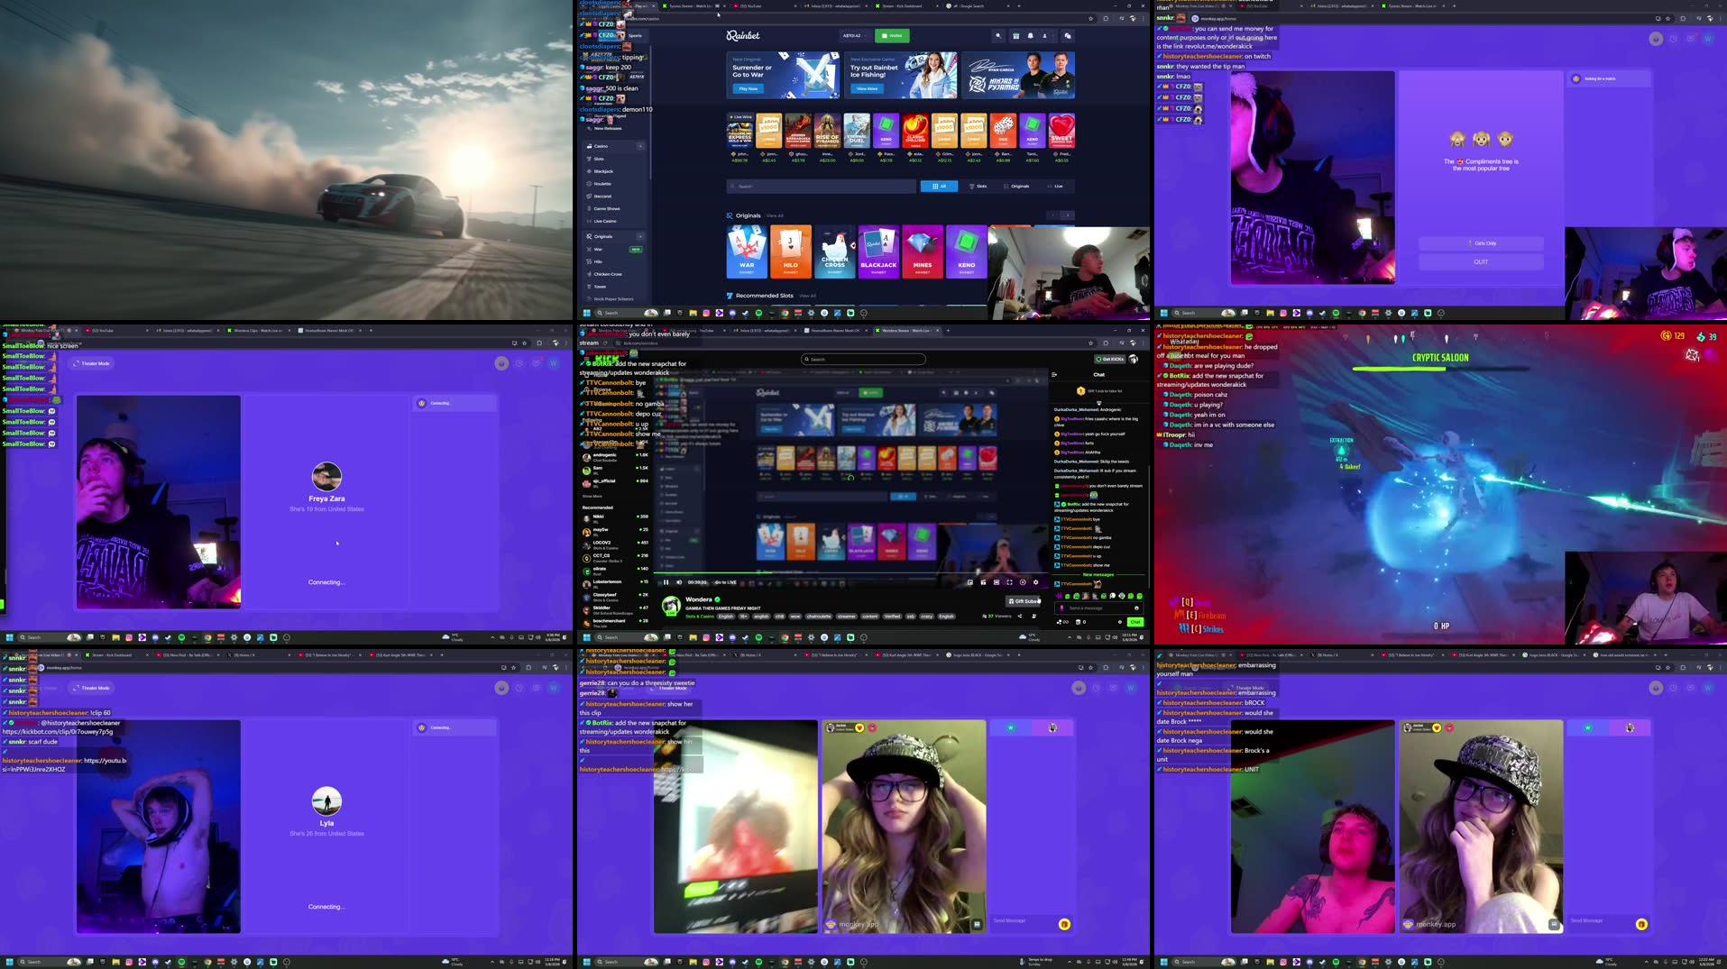The image size is (1727, 969).
Task: Open the Rainbet profile user icon
Action: click(1044, 36)
